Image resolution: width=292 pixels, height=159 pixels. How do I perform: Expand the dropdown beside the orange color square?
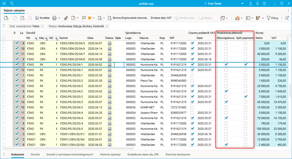tap(94, 18)
